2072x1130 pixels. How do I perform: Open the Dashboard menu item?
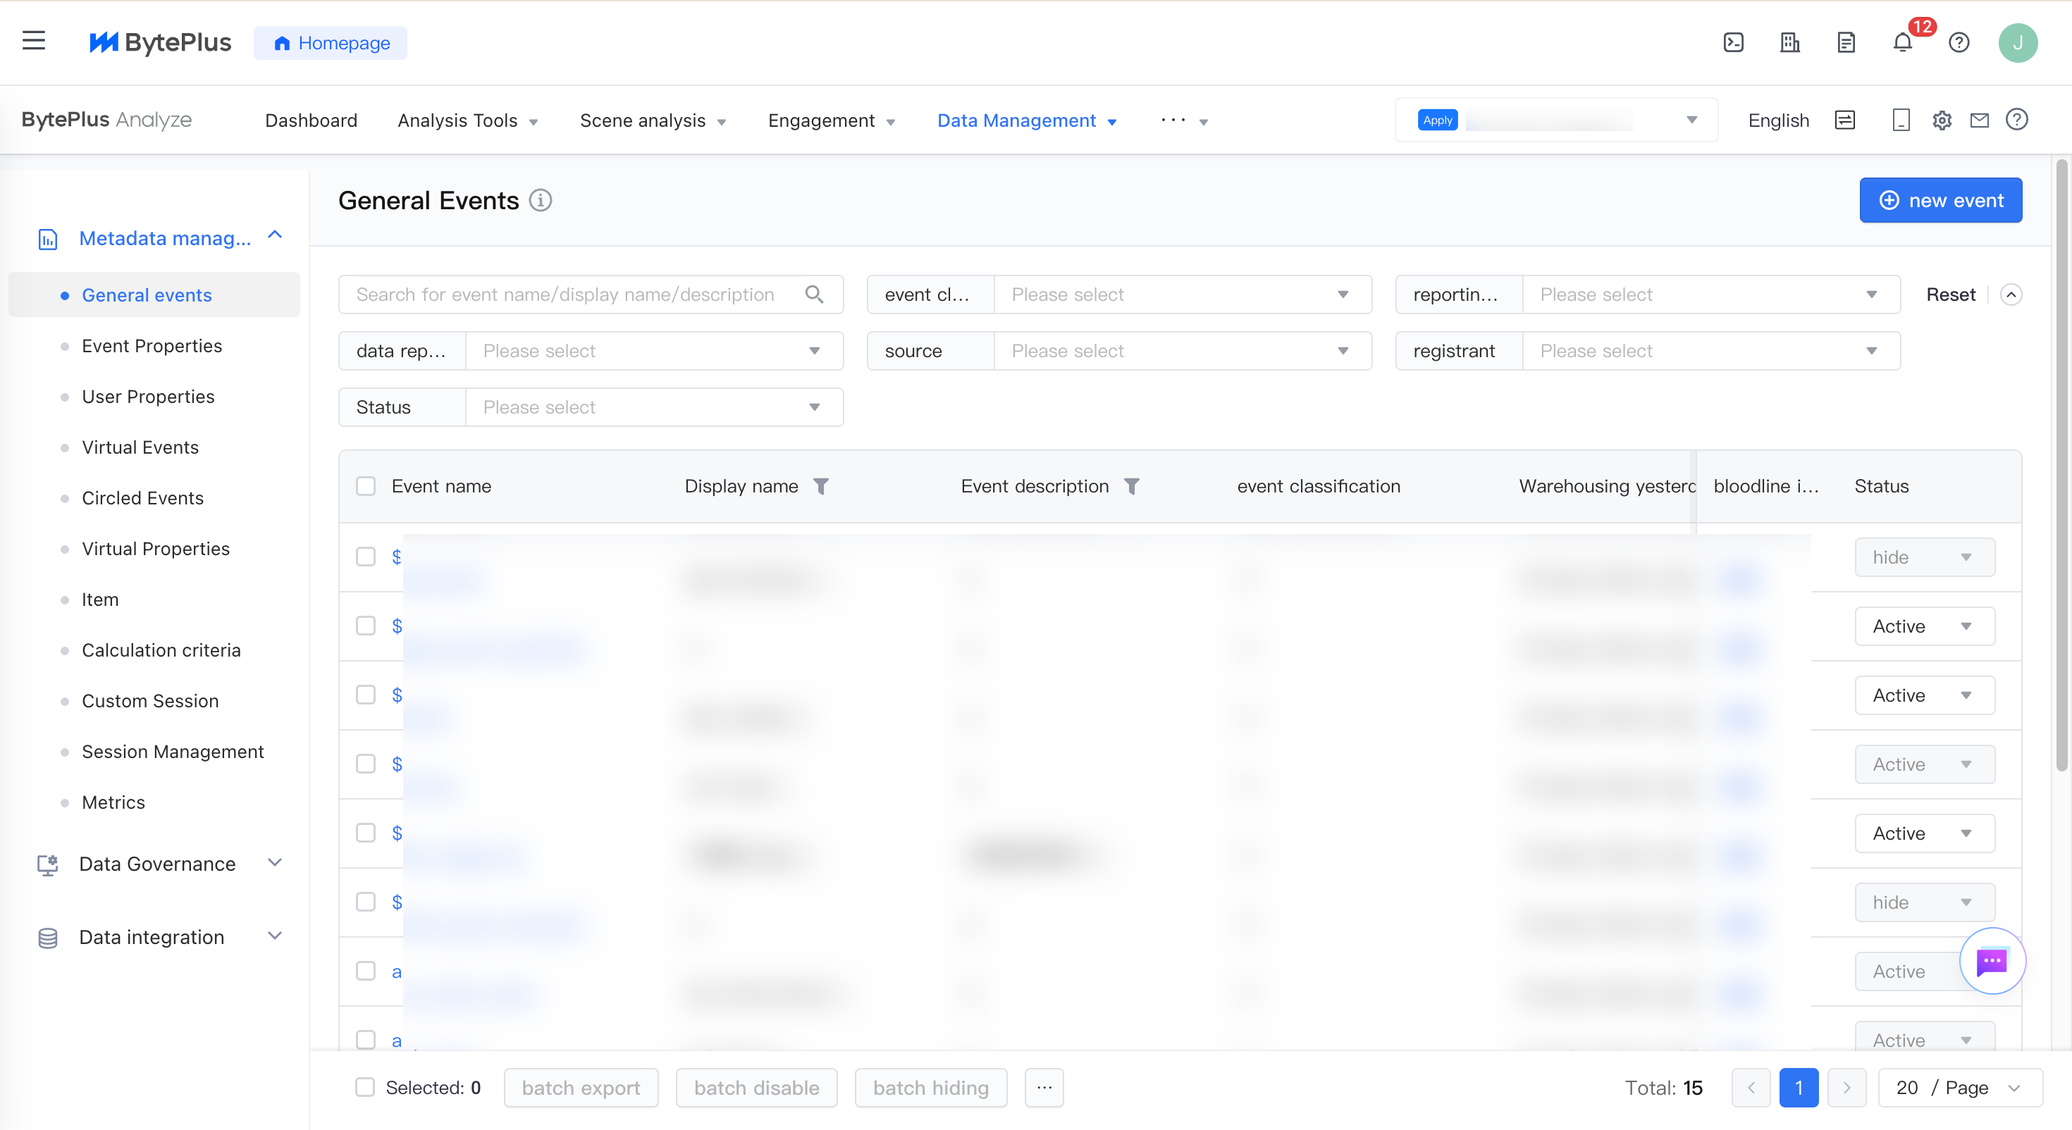312,120
